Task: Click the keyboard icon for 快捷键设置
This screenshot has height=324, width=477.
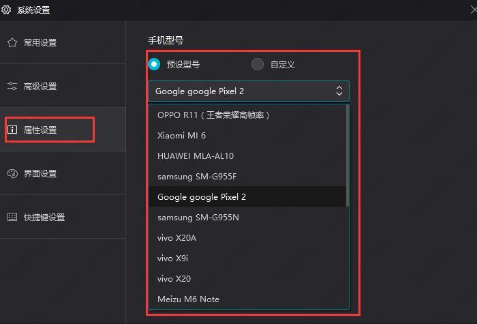Action: [12, 217]
